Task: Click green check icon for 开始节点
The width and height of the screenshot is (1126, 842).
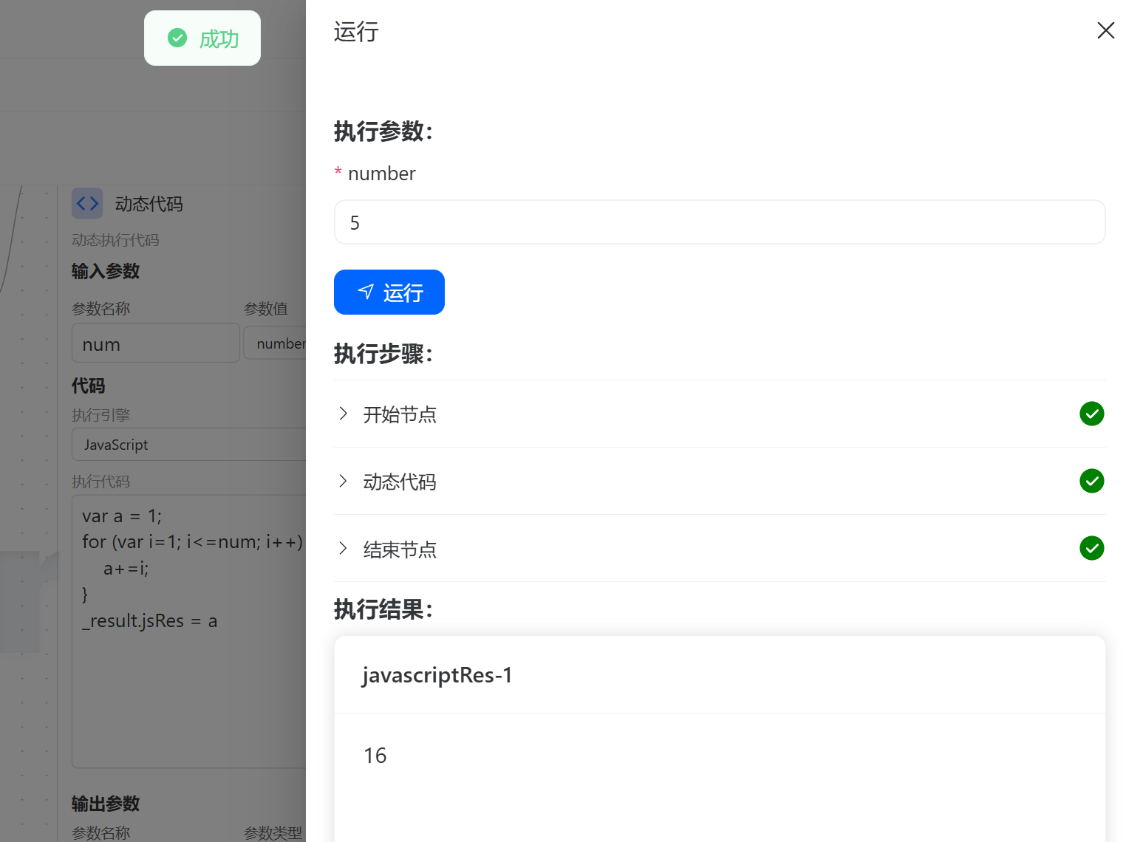Action: tap(1091, 414)
